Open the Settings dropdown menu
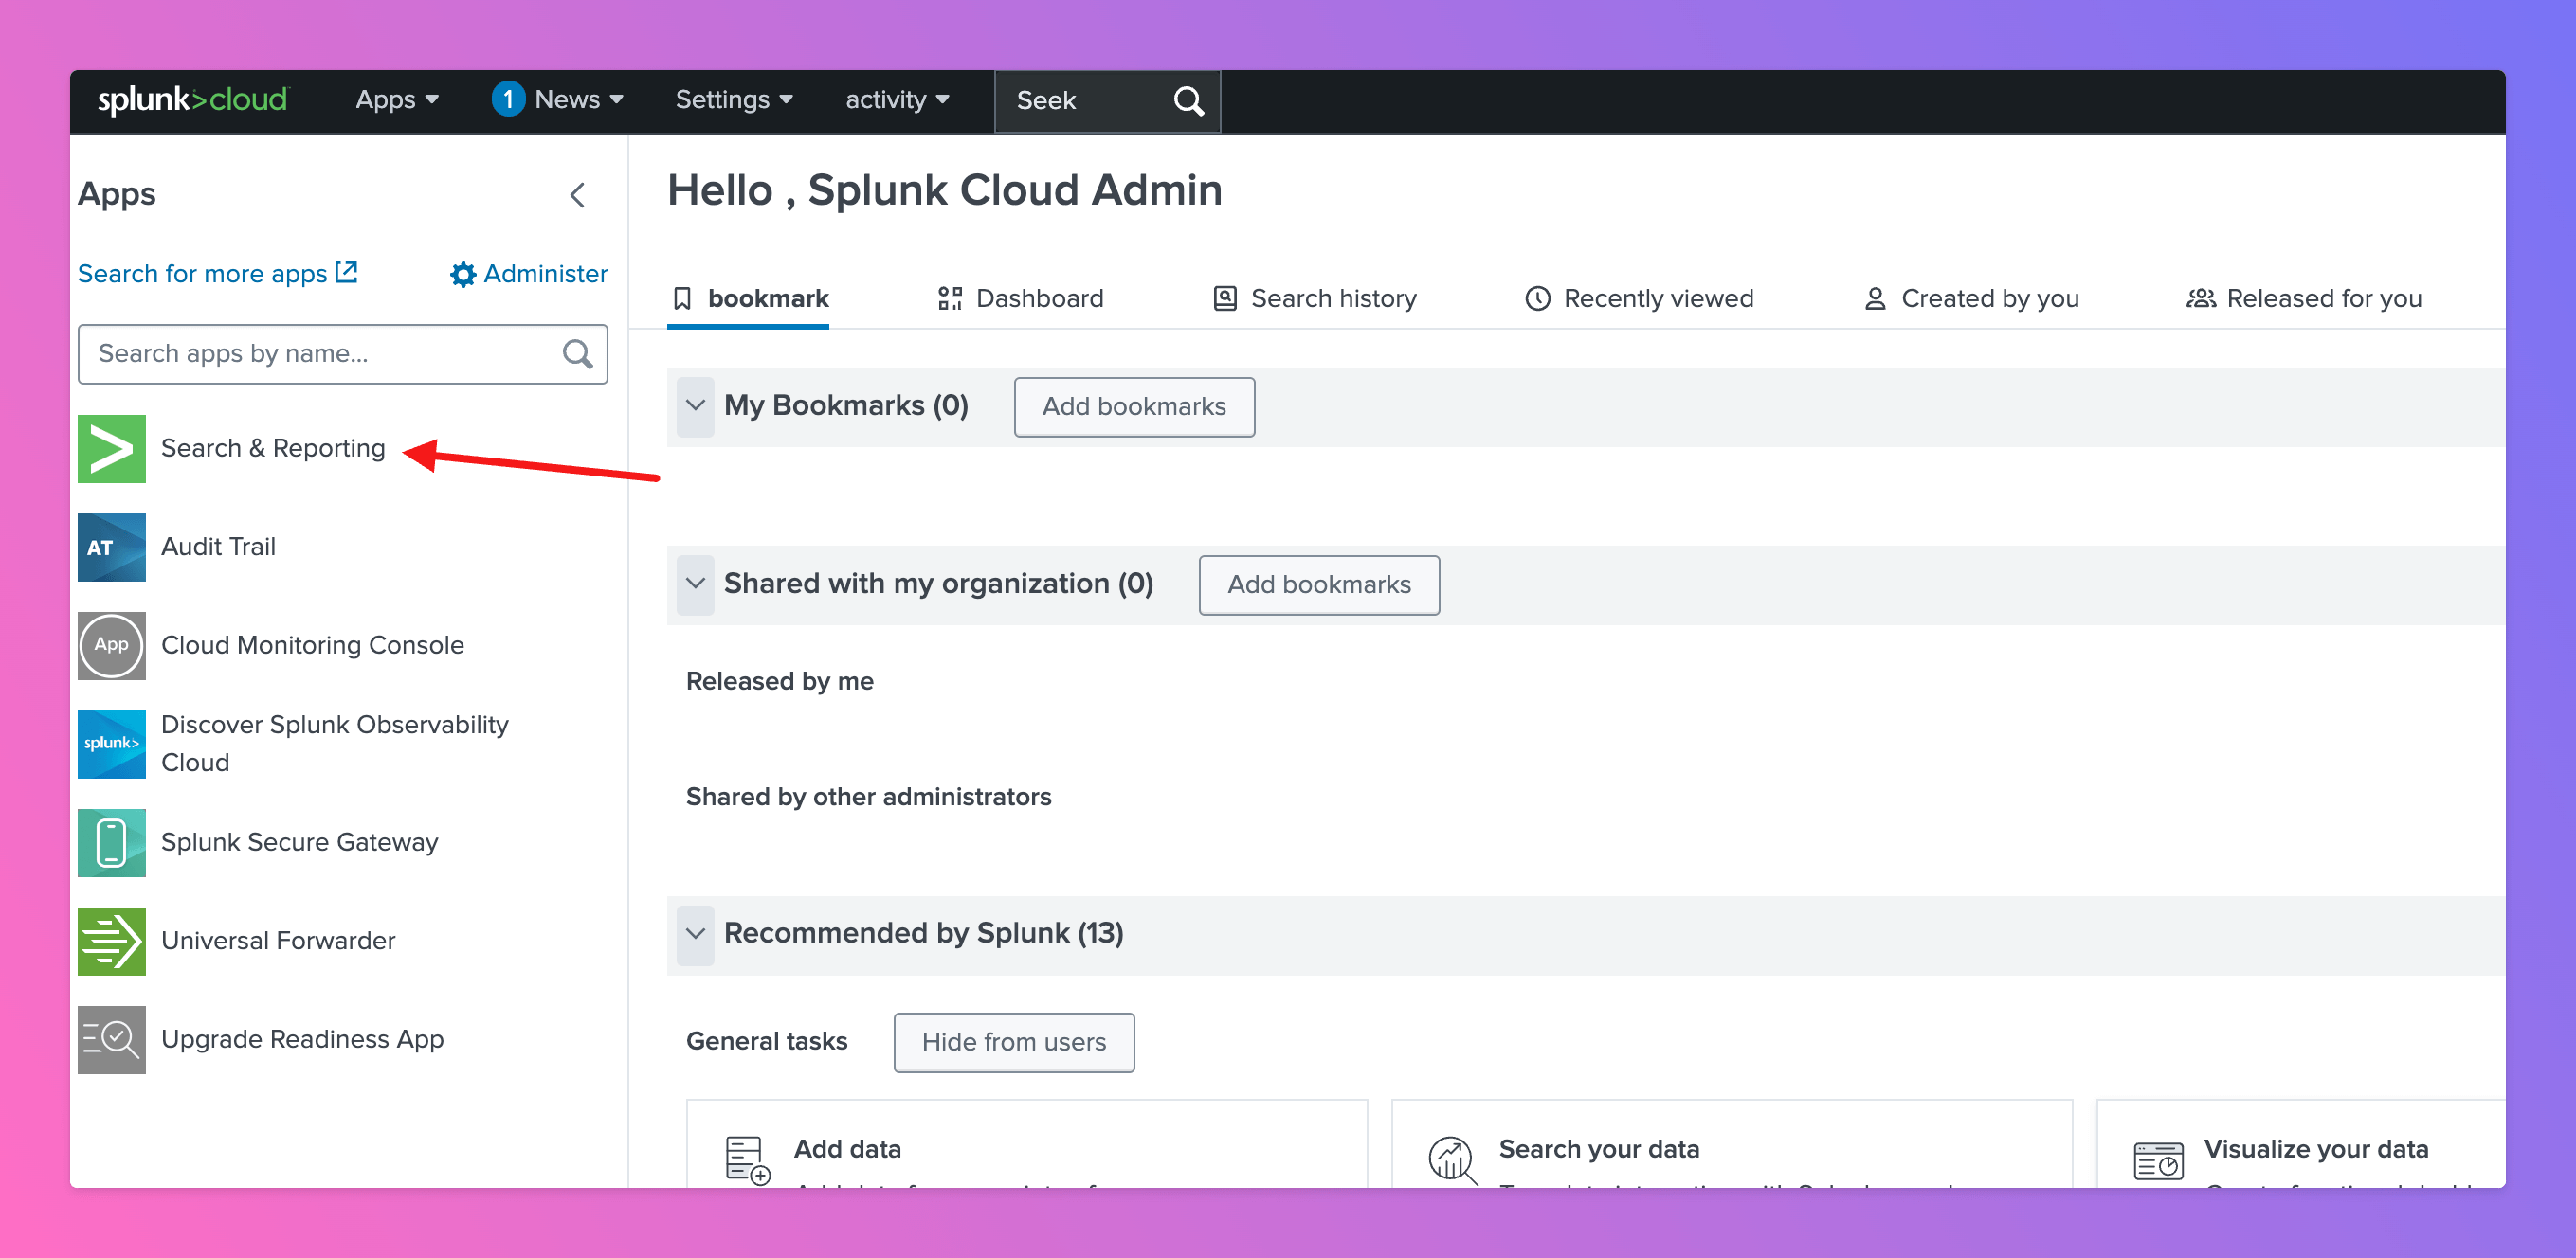Viewport: 2576px width, 1258px height. [733, 99]
